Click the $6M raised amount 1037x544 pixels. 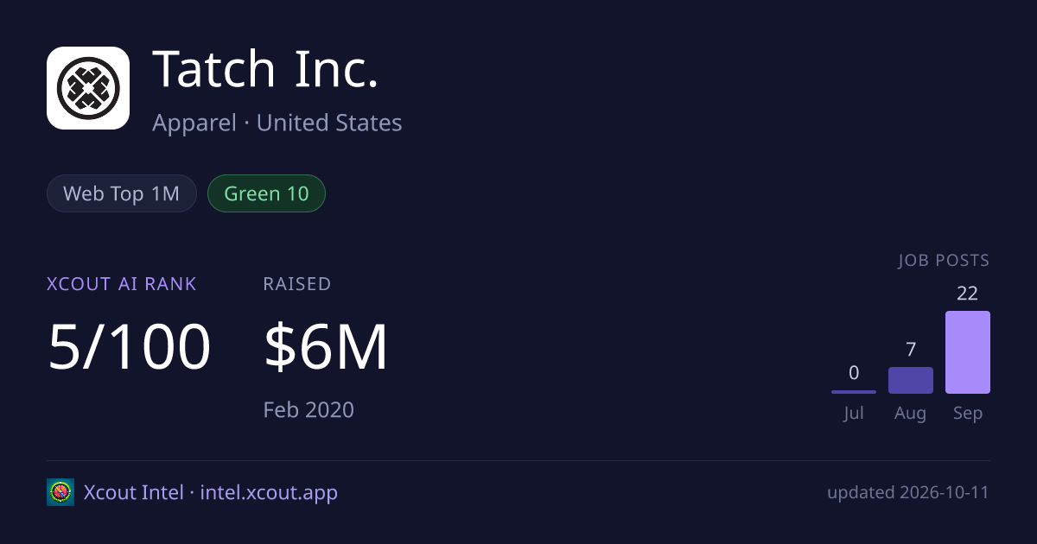tap(326, 347)
